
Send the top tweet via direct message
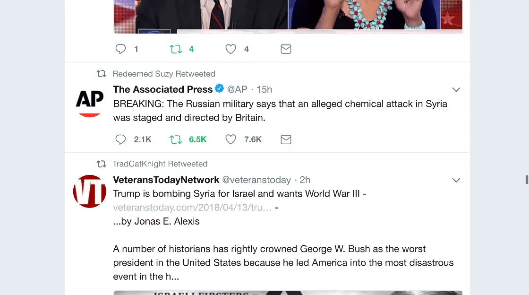(x=286, y=49)
